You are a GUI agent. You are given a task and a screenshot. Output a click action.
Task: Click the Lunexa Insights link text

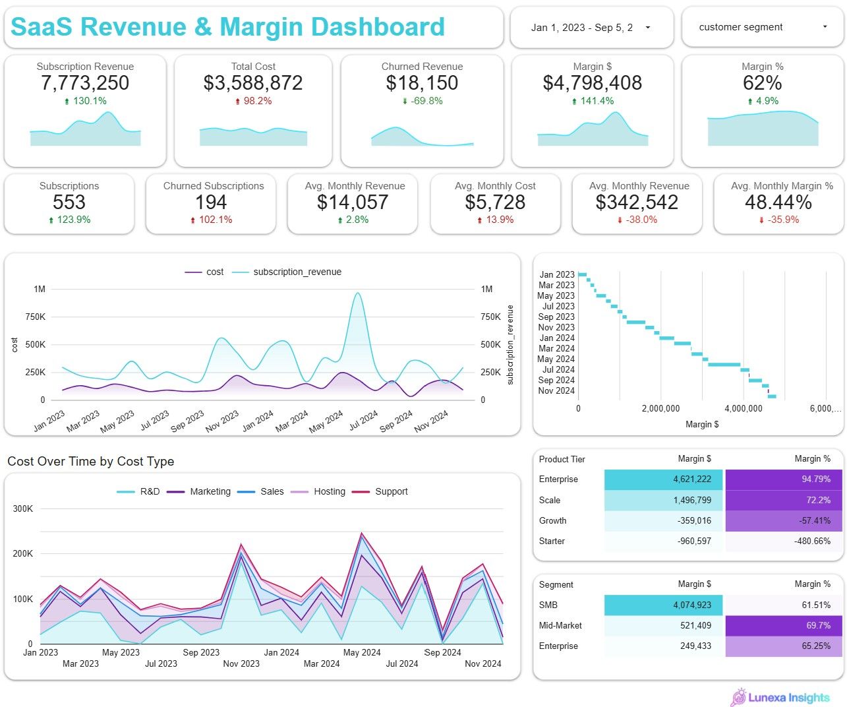click(x=789, y=698)
